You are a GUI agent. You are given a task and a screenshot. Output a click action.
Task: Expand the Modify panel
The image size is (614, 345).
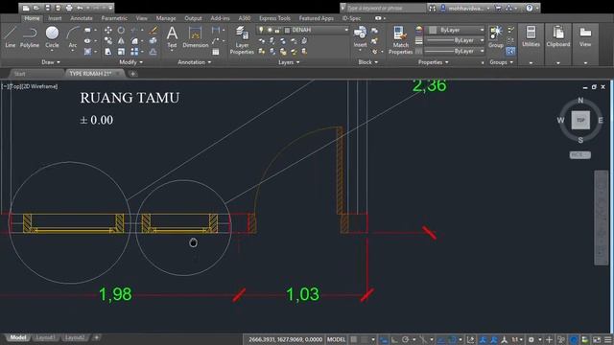coord(131,62)
